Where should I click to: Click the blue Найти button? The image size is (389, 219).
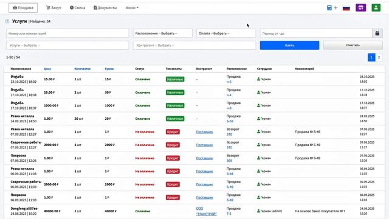coord(289,46)
